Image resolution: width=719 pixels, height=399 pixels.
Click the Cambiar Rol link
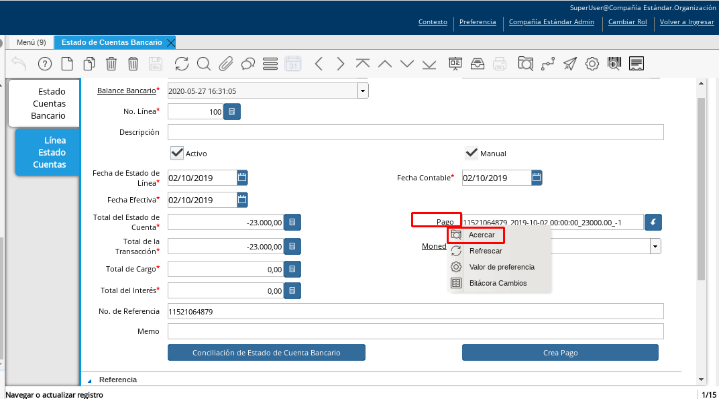coord(628,21)
